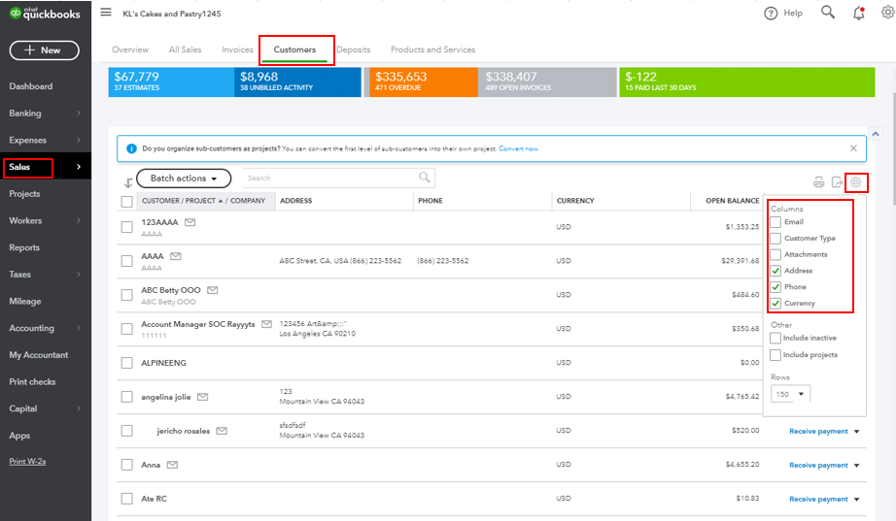This screenshot has height=521, width=896.
Task: Check the Include inactive option
Action: [775, 339]
